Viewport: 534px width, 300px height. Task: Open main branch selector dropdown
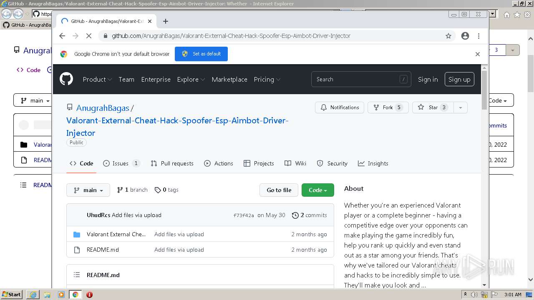(x=88, y=190)
